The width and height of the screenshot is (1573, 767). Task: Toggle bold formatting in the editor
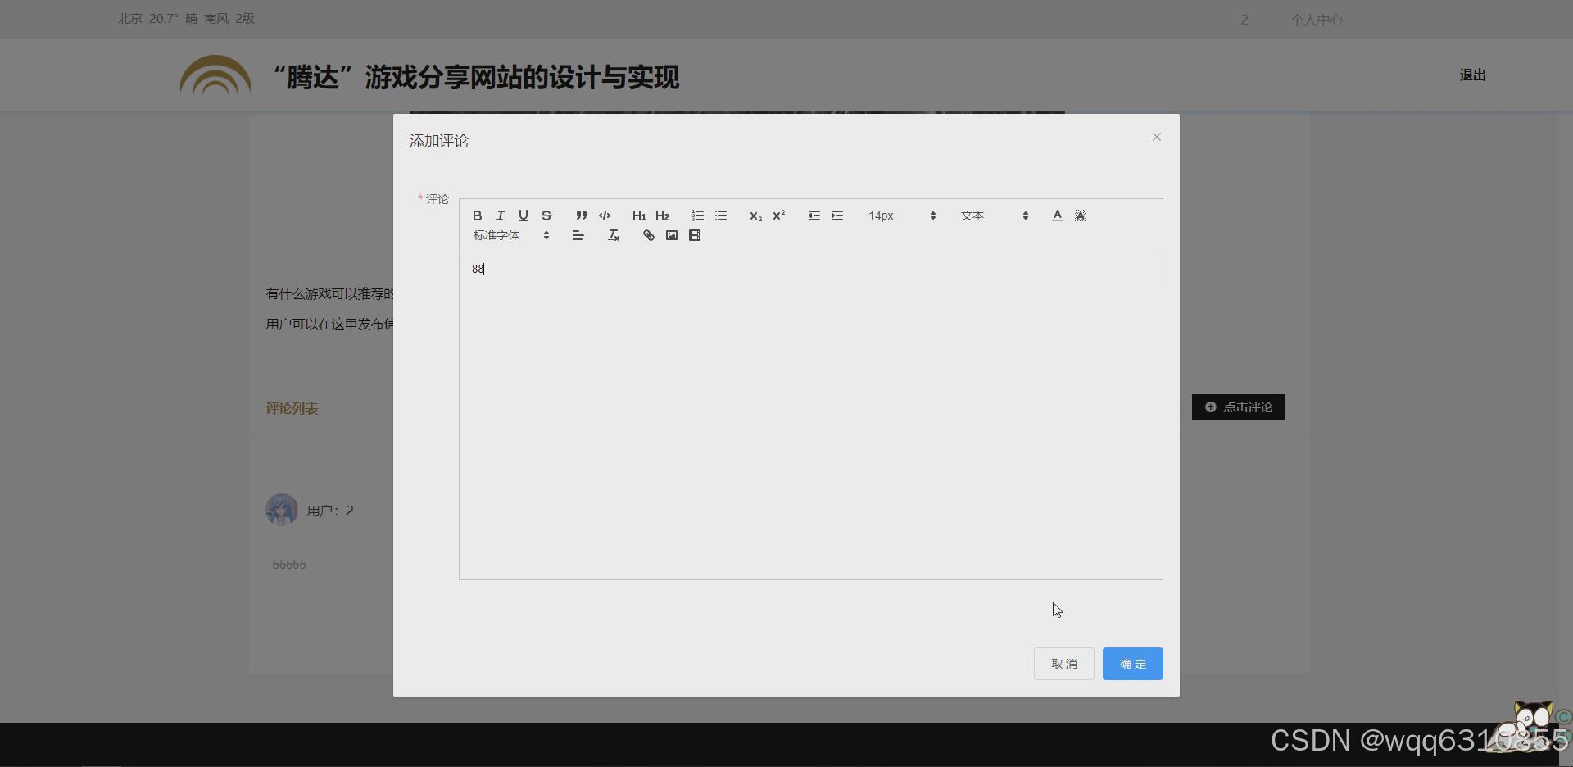point(478,216)
